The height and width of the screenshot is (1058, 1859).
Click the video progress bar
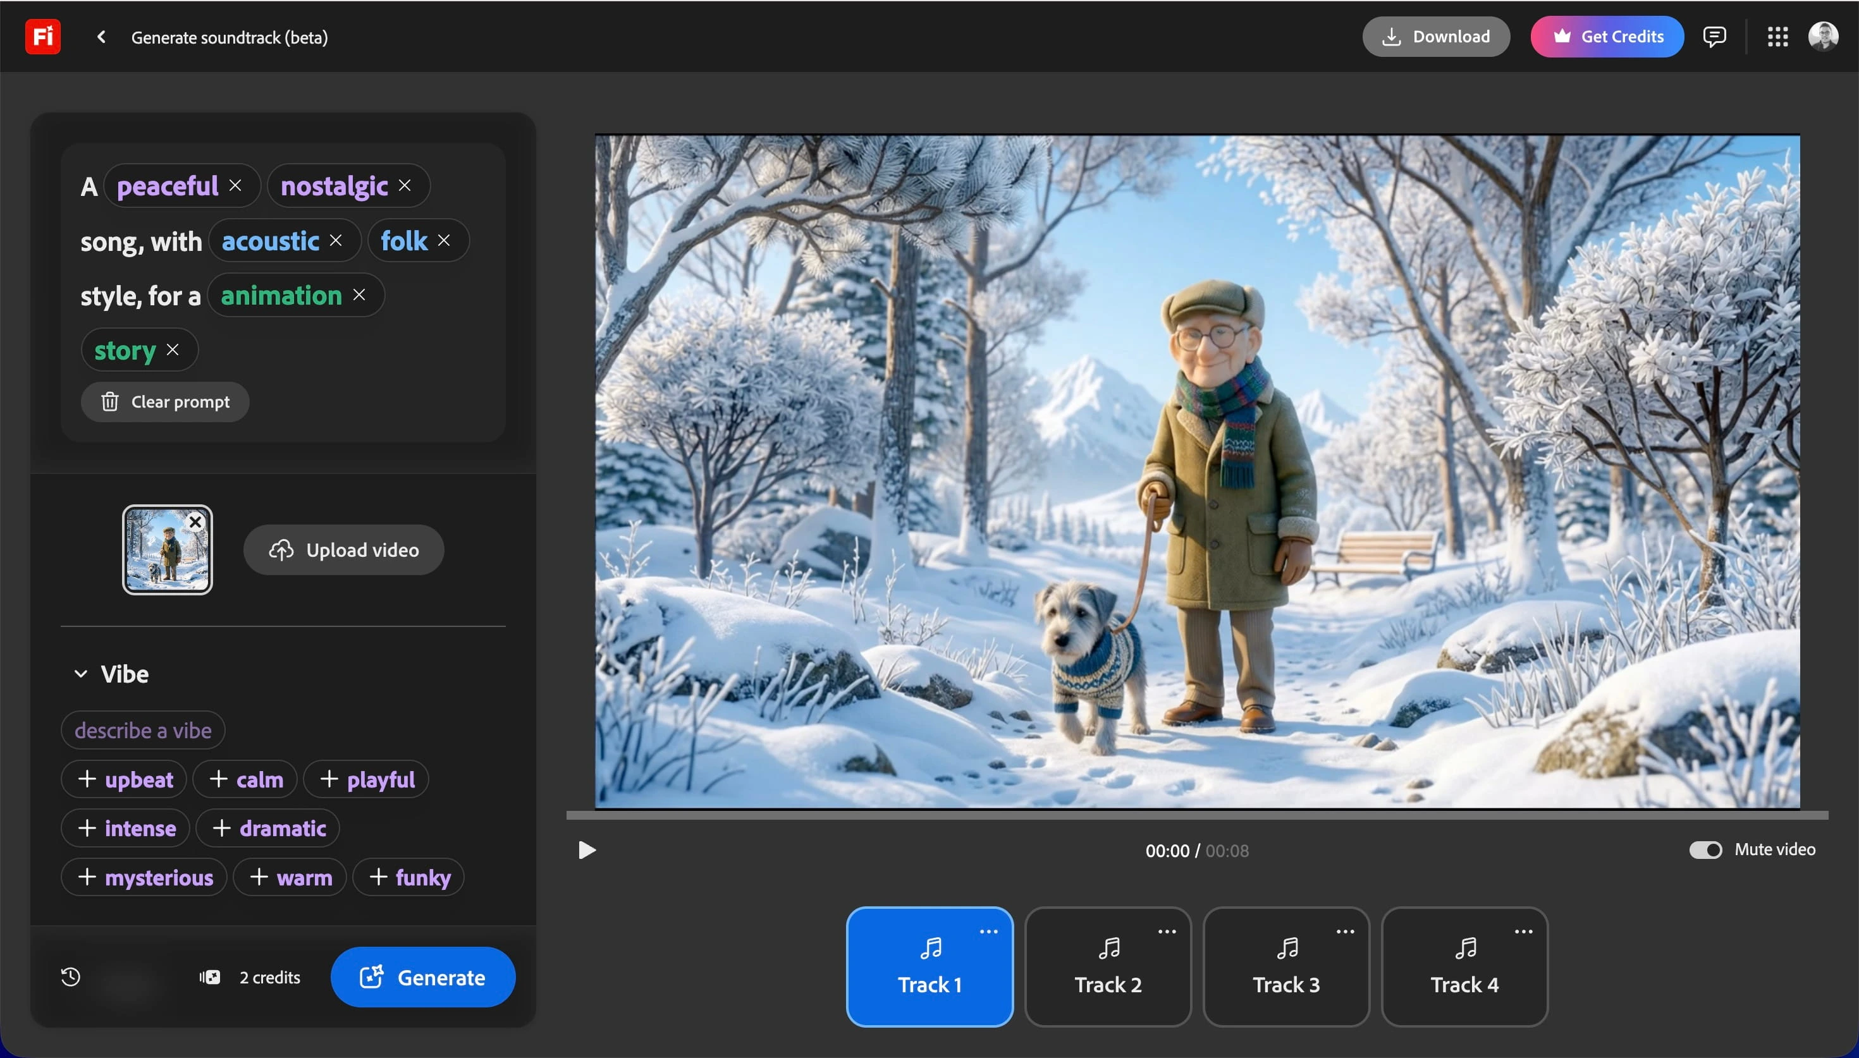point(1196,815)
